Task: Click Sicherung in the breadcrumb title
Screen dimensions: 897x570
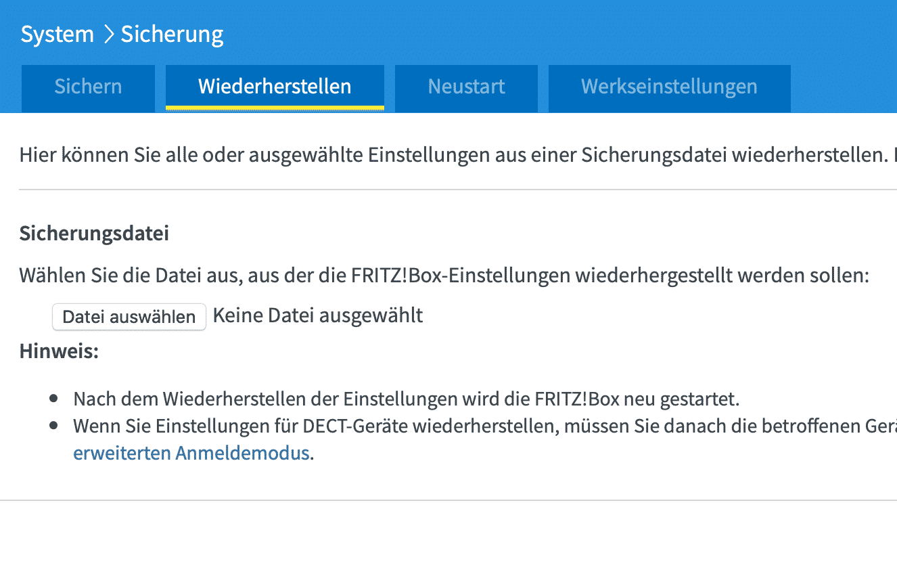Action: 172,35
